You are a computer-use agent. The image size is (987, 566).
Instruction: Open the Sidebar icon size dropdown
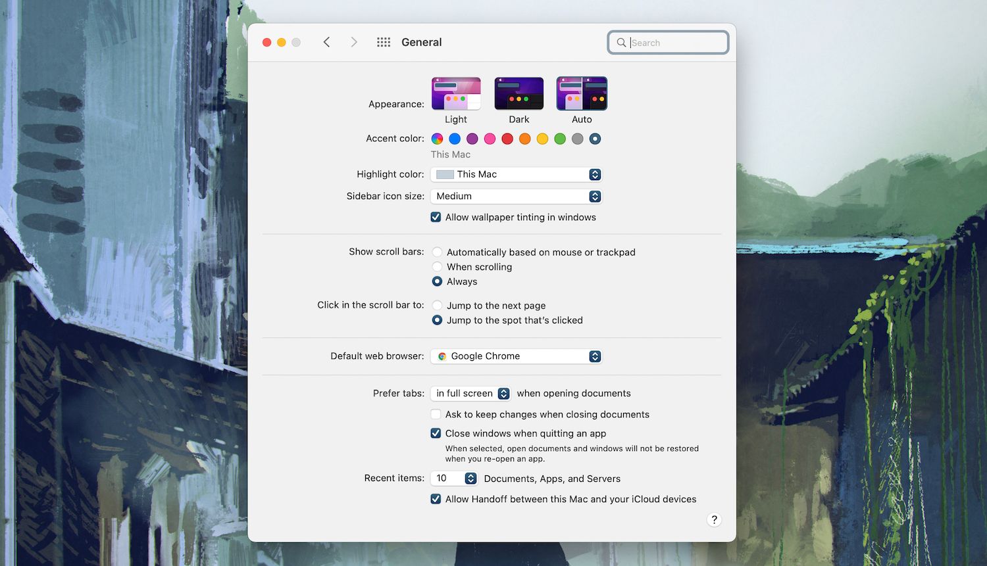point(516,196)
